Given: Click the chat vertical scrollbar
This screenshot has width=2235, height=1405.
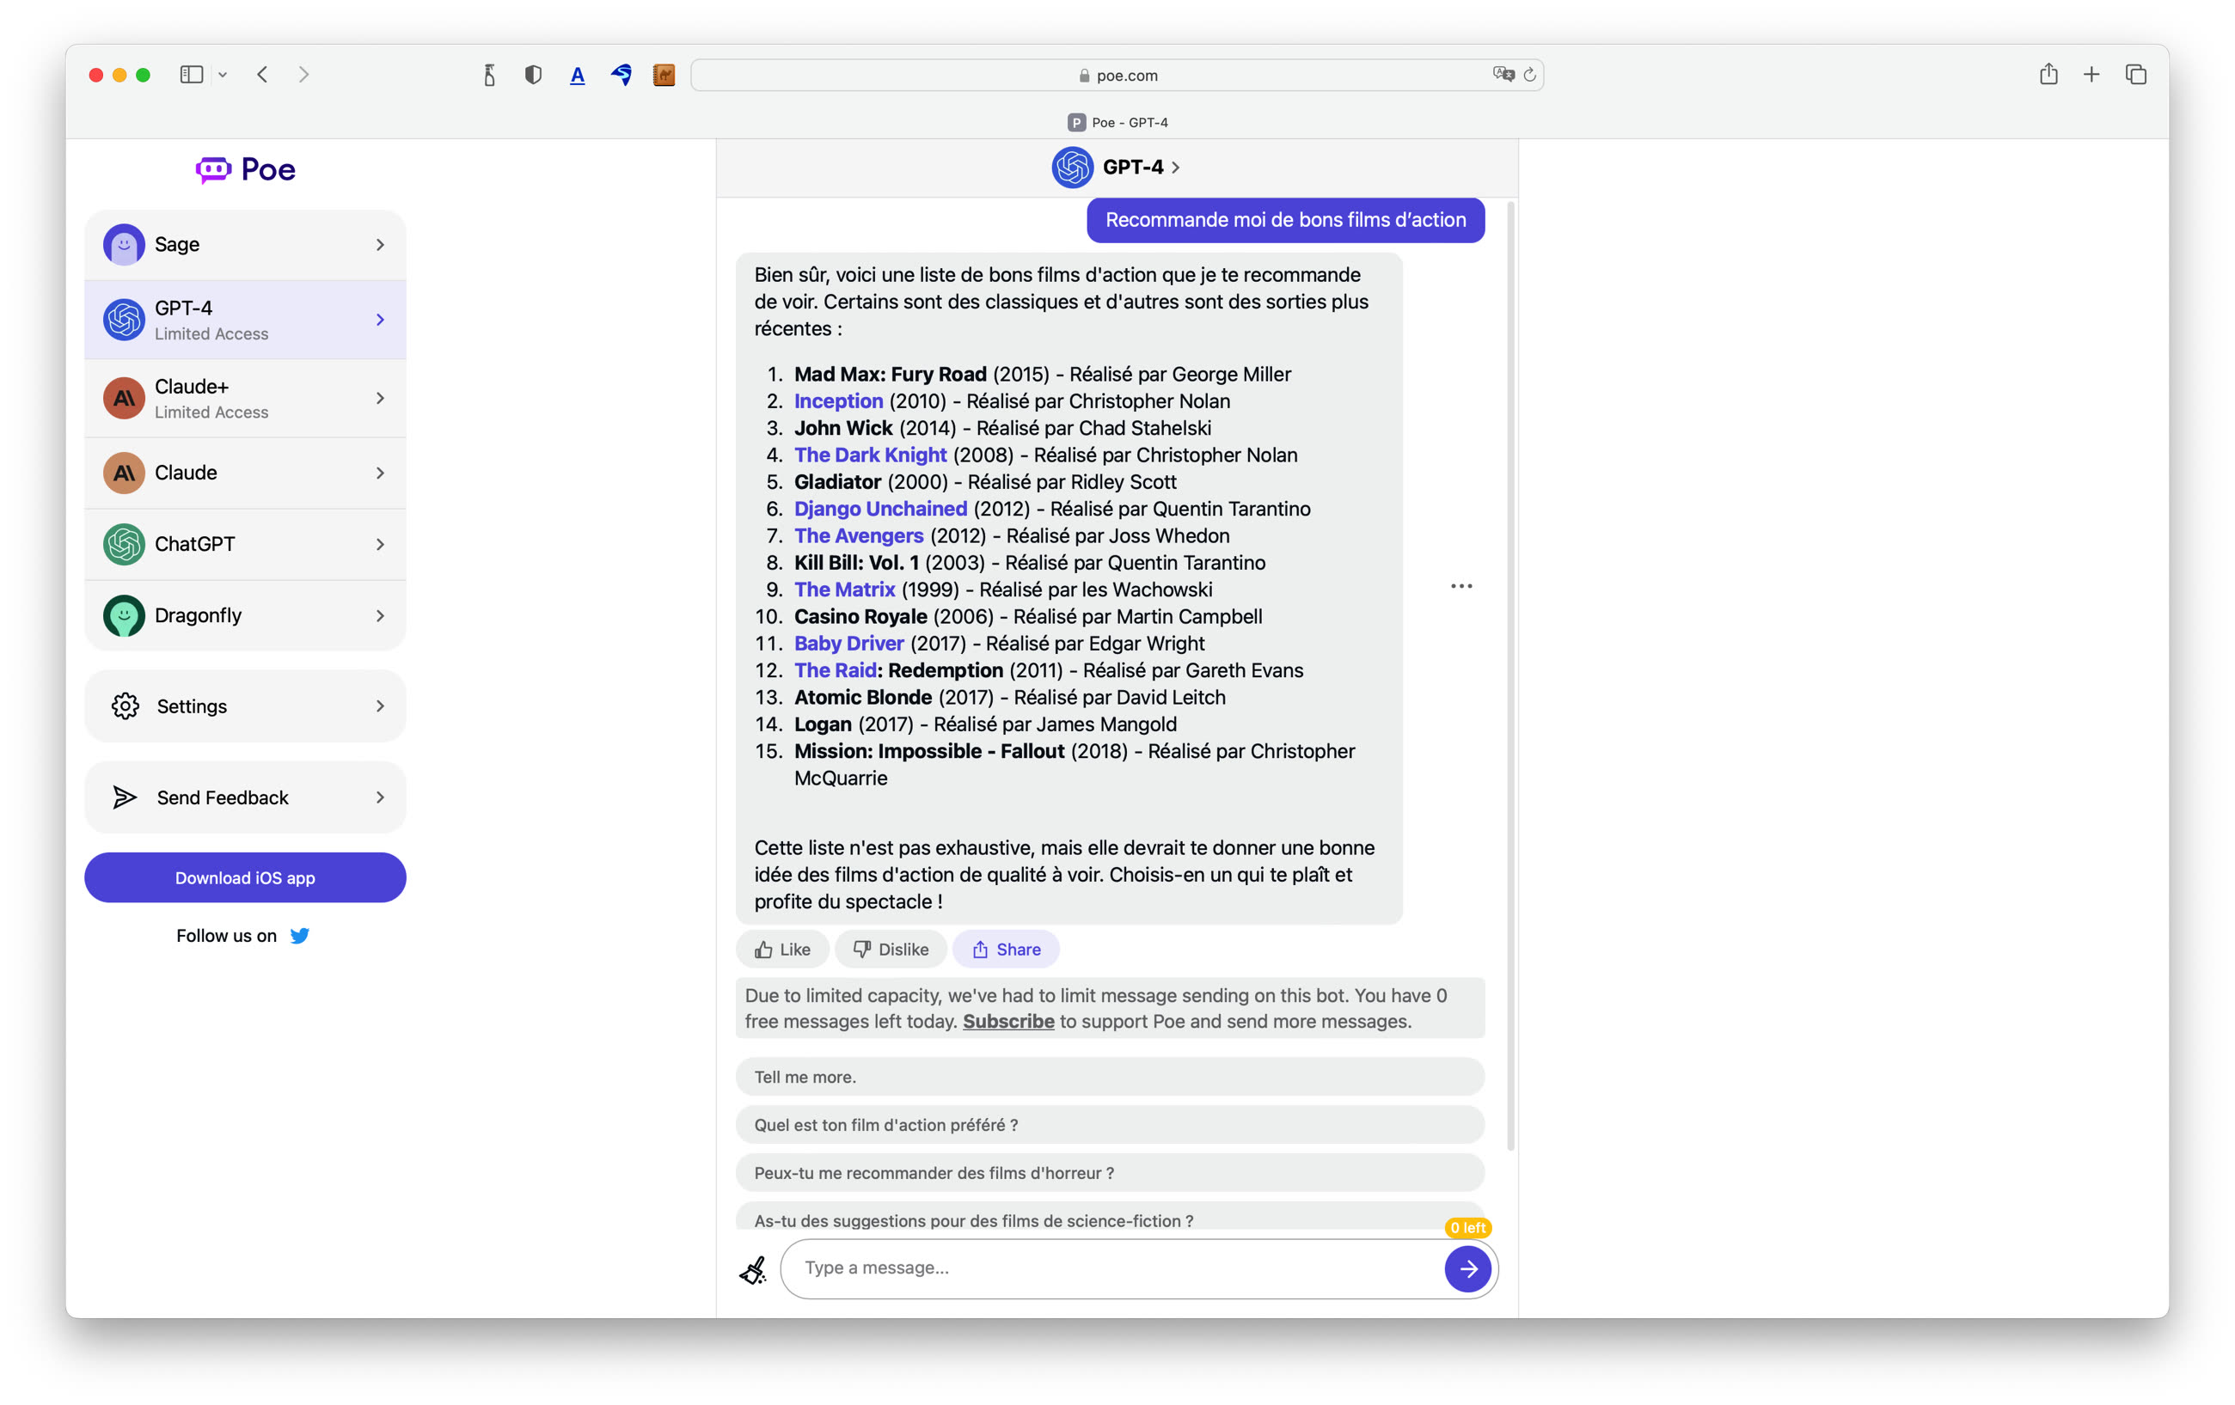Looking at the screenshot, I should tap(1510, 677).
